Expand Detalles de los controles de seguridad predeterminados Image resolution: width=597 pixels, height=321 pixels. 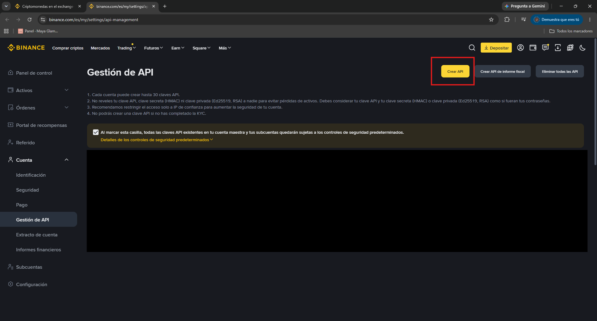pos(157,140)
